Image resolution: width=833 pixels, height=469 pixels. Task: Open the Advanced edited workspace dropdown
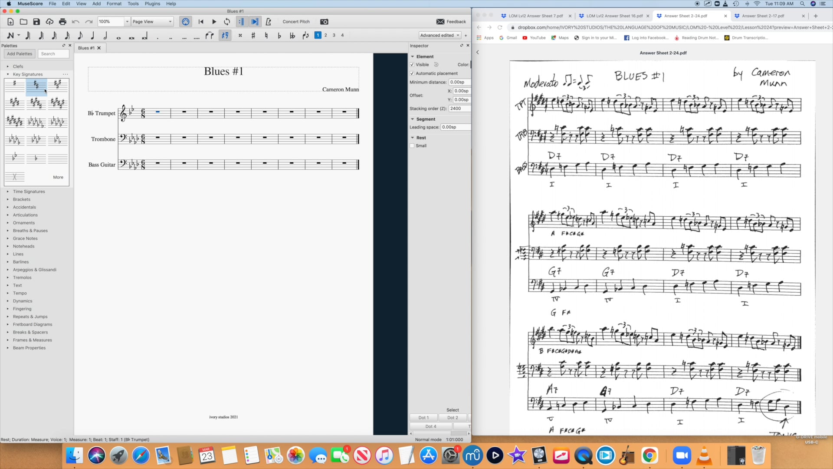(439, 36)
